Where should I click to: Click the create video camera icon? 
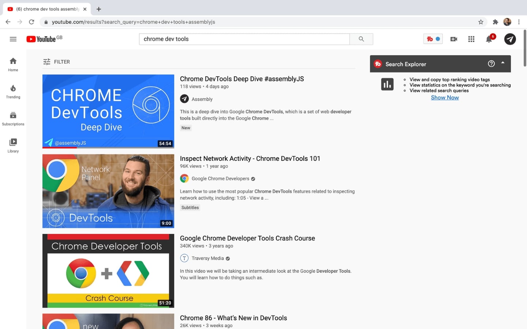click(x=454, y=39)
